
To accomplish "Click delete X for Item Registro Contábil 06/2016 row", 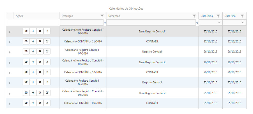I will pyautogui.click(x=40, y=93).
